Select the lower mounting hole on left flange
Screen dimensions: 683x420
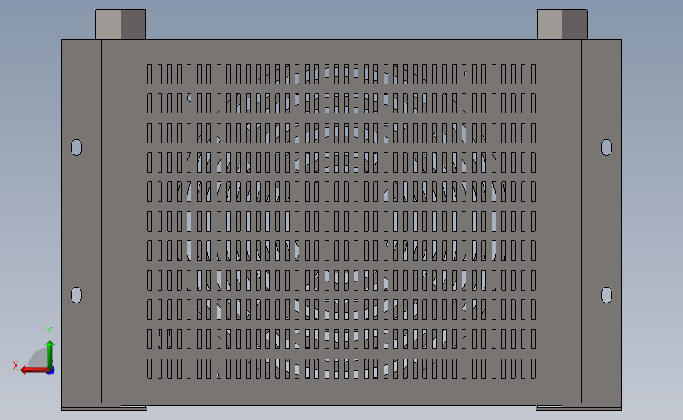tap(76, 295)
